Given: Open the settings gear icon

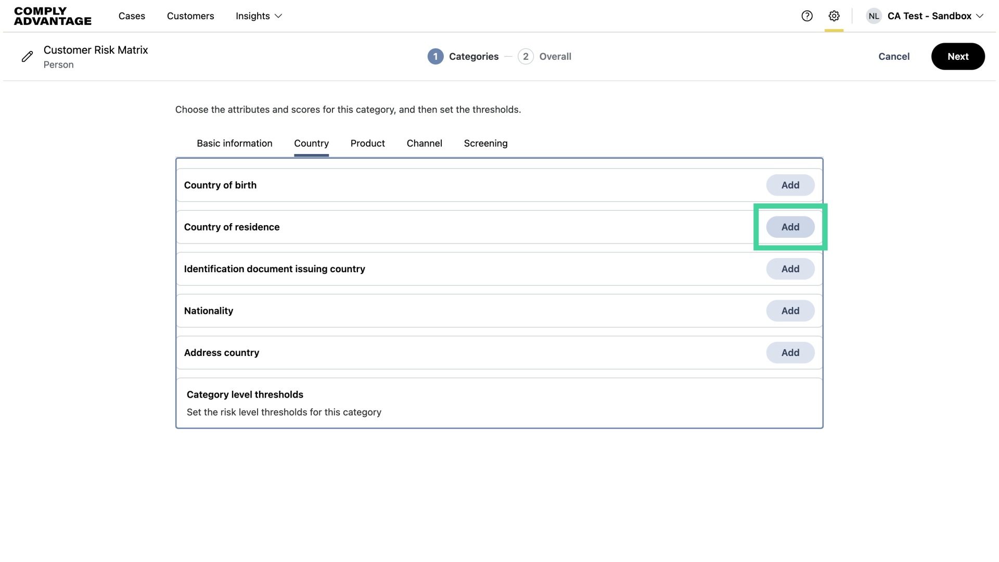Looking at the screenshot, I should (x=834, y=16).
